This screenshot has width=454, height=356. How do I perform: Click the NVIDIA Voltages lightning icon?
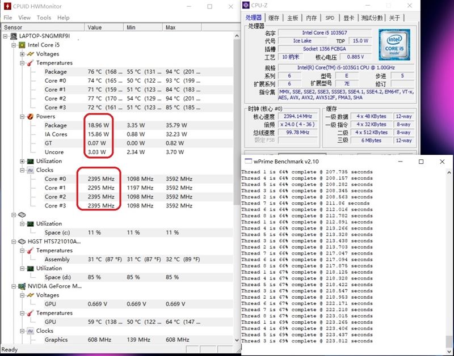(31, 295)
